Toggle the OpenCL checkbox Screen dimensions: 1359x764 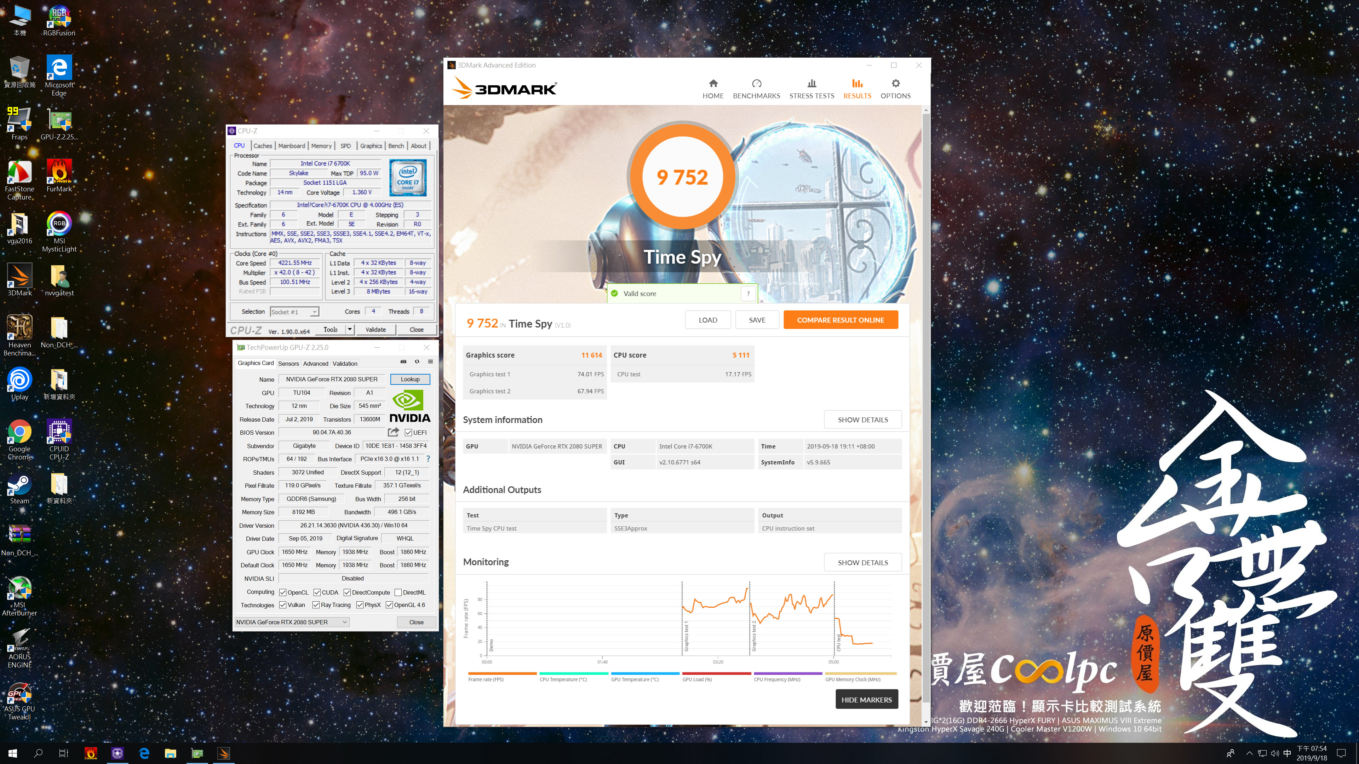pos(283,592)
